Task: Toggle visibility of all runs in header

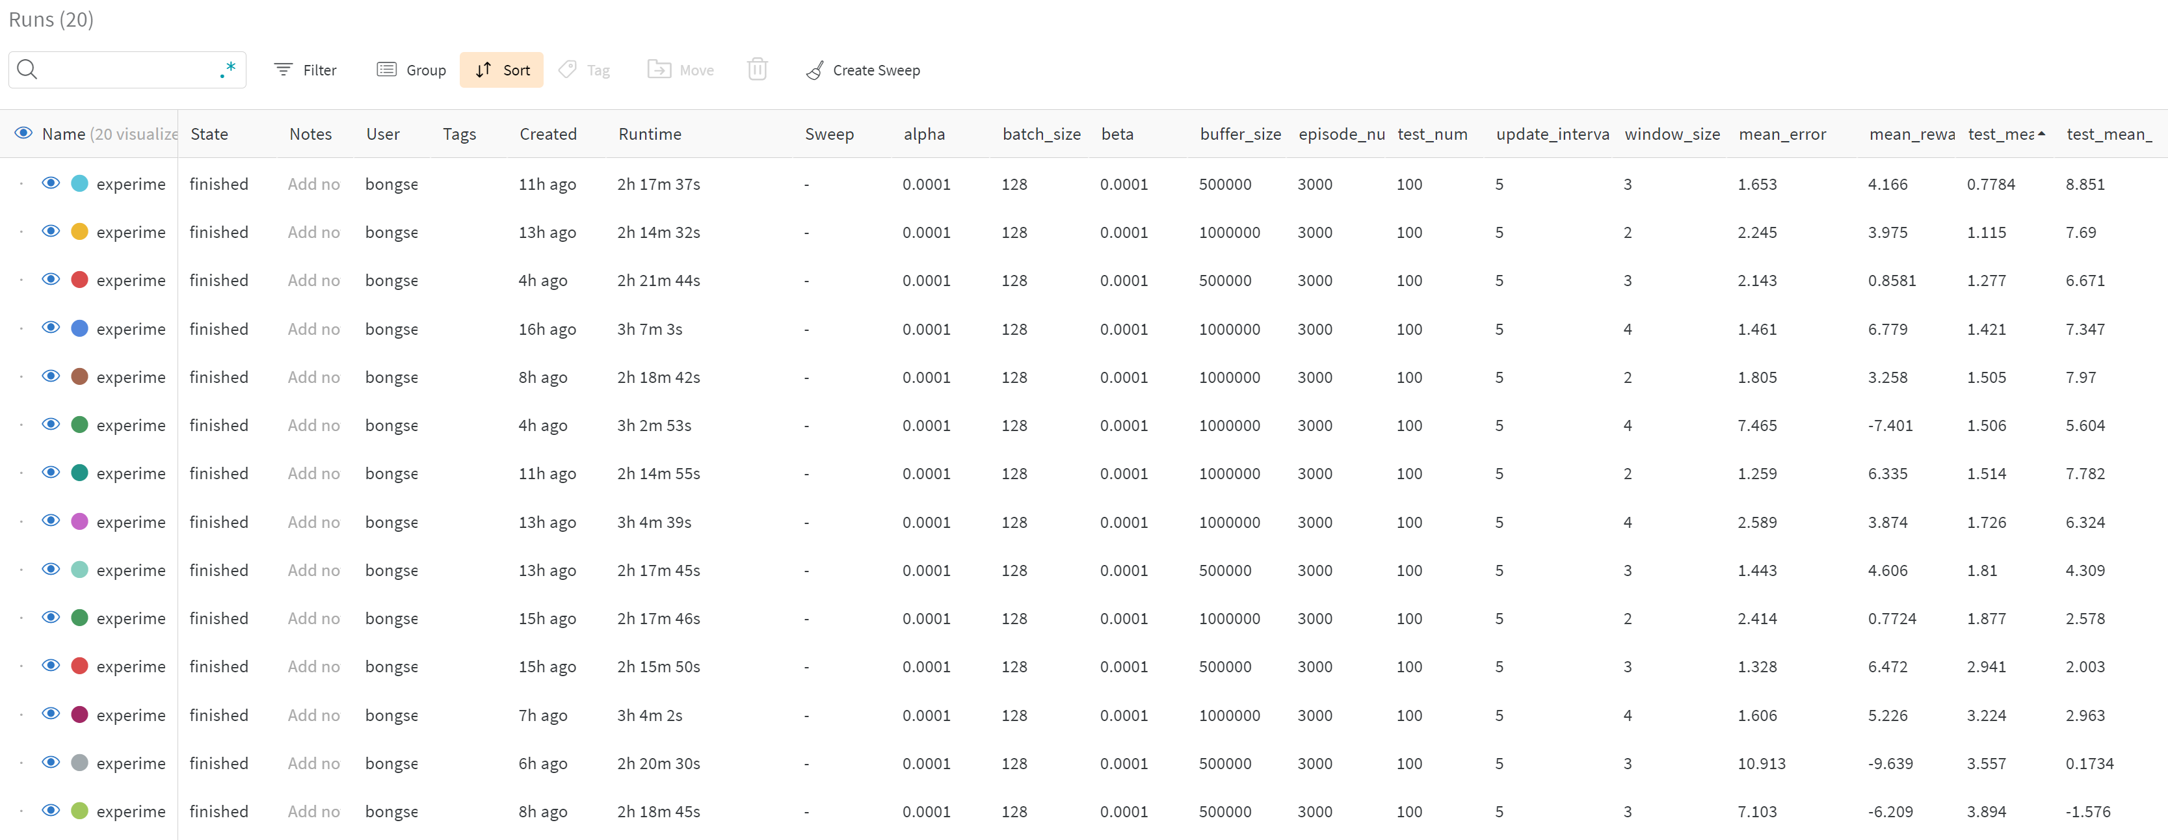Action: 23,134
